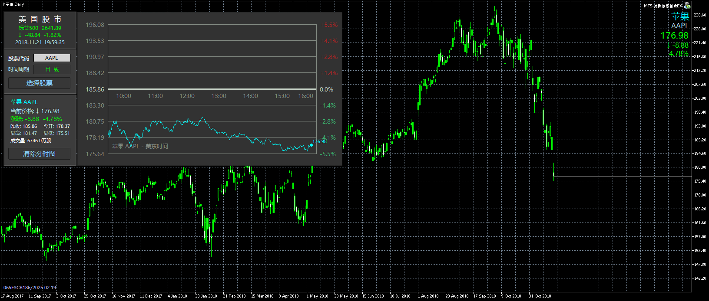Toggle the 日线 time period button

(52, 69)
